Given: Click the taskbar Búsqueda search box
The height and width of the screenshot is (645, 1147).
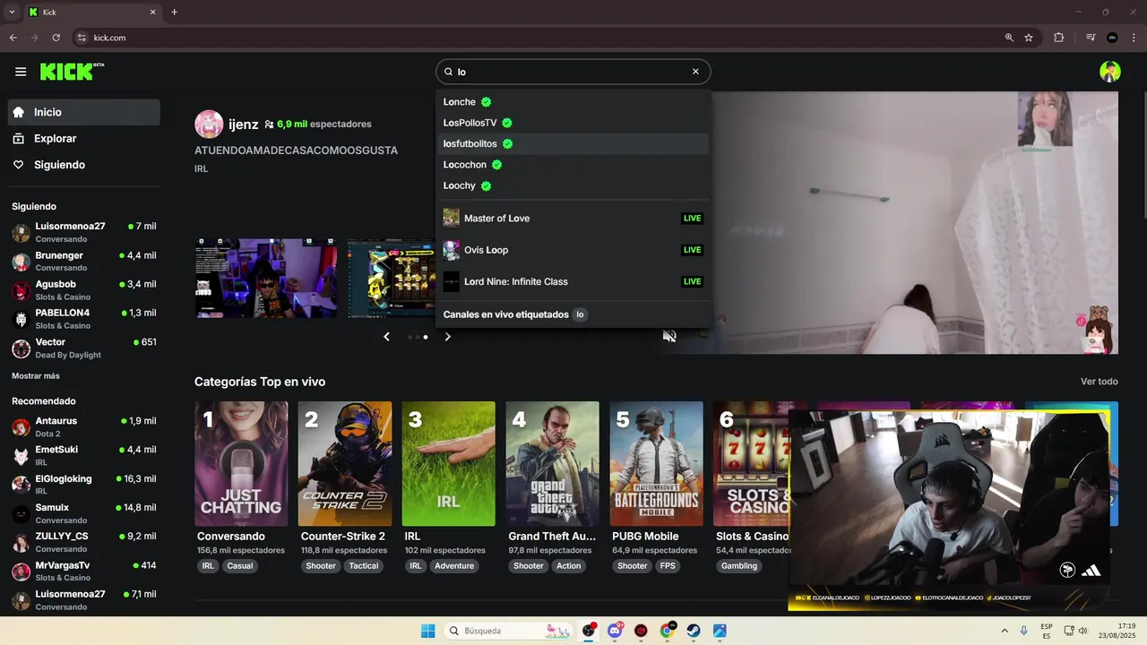Looking at the screenshot, I should pyautogui.click(x=509, y=631).
